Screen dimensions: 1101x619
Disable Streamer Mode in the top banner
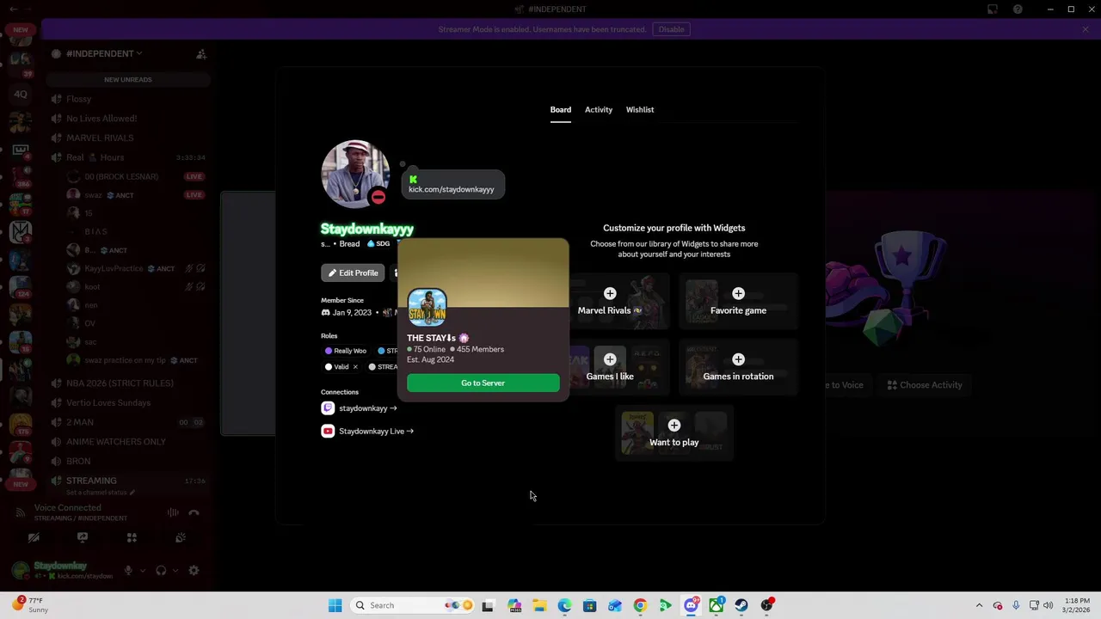click(x=671, y=29)
